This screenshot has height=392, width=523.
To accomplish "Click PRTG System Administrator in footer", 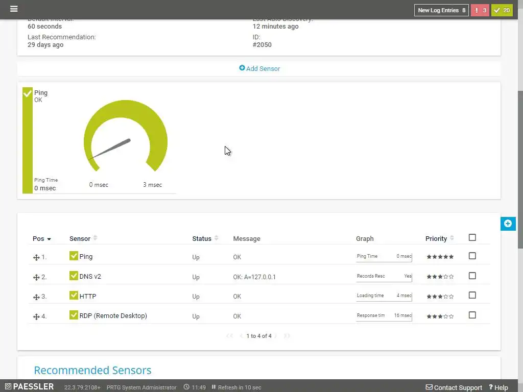I will tap(141, 387).
